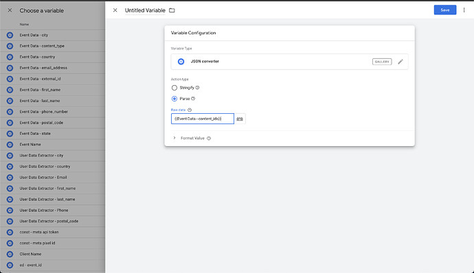Click help icon next to Format Value

209,139
